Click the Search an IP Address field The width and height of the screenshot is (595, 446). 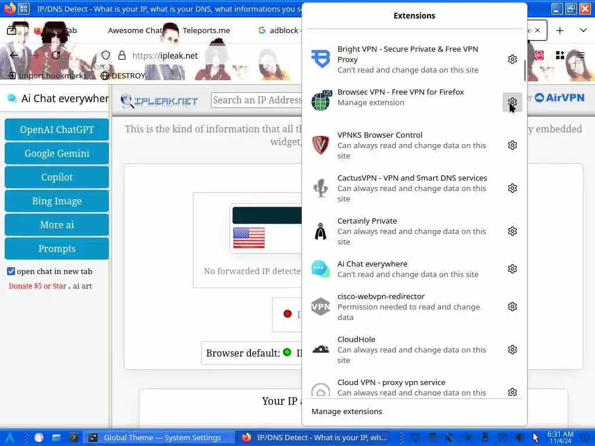(x=256, y=100)
